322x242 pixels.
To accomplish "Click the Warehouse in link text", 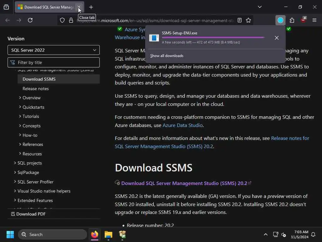I will click(x=130, y=37).
